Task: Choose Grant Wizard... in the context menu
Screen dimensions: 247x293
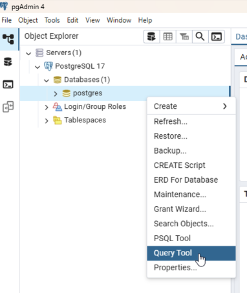Action: tap(191, 209)
